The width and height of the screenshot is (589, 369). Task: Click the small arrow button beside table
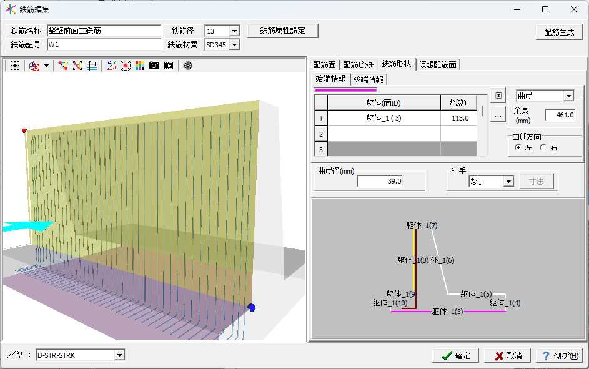(498, 96)
